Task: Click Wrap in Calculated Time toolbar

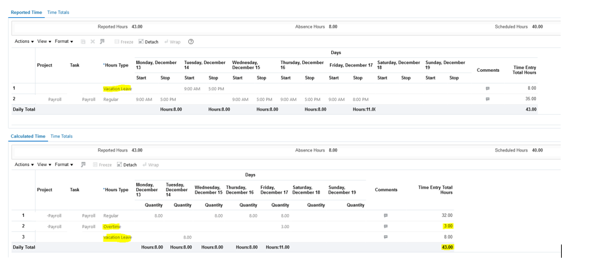Action: tap(151, 165)
